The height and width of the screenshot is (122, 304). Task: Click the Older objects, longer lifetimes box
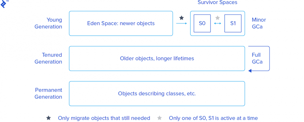click(x=157, y=58)
